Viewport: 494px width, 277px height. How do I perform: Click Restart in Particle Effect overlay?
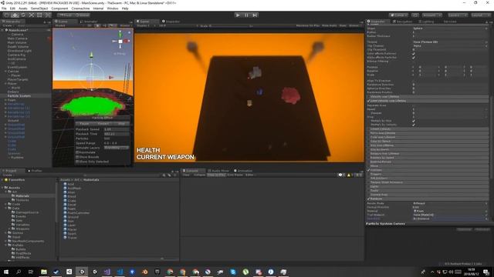(103, 124)
